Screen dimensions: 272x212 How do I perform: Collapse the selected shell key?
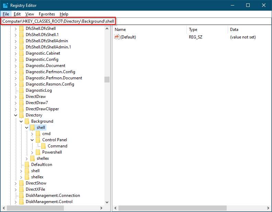[27, 128]
